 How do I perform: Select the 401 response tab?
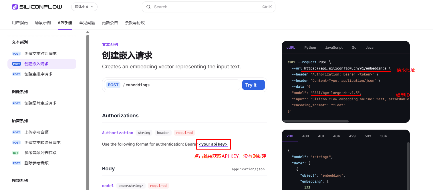321,136
